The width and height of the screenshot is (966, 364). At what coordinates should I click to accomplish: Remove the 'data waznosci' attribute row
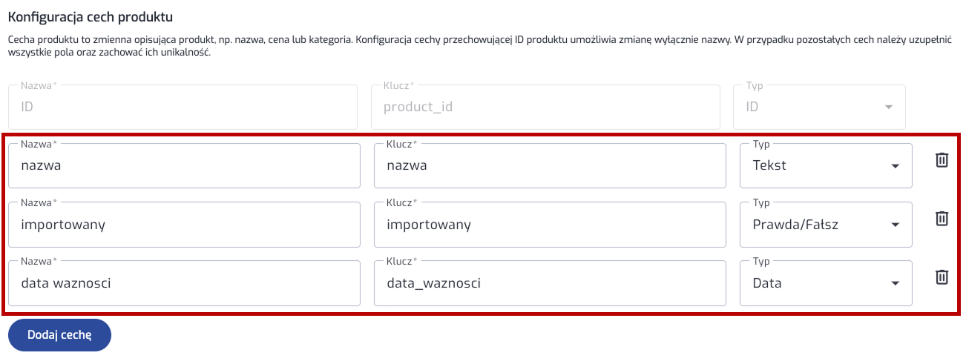pos(942,277)
